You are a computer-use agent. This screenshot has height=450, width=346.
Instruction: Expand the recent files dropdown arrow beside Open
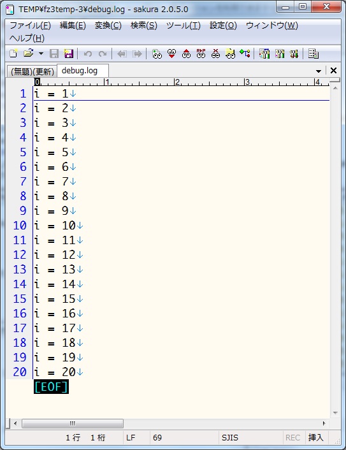pyautogui.click(x=41, y=54)
